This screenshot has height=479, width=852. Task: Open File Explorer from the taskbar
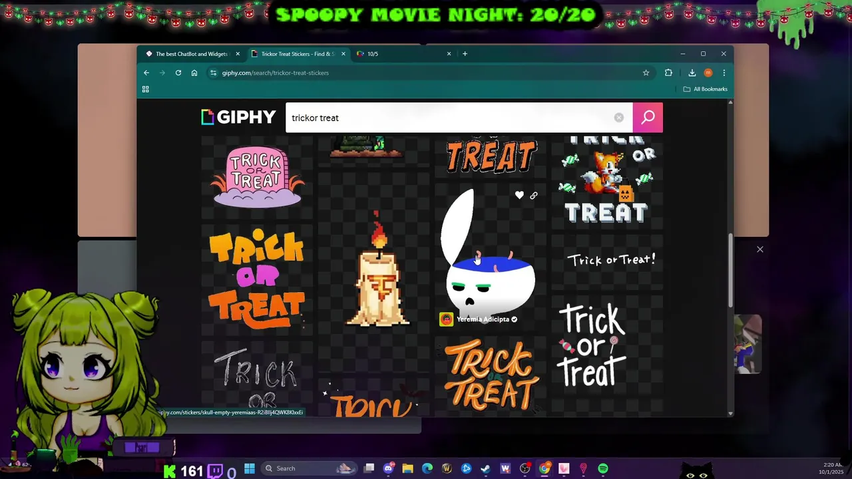408,468
